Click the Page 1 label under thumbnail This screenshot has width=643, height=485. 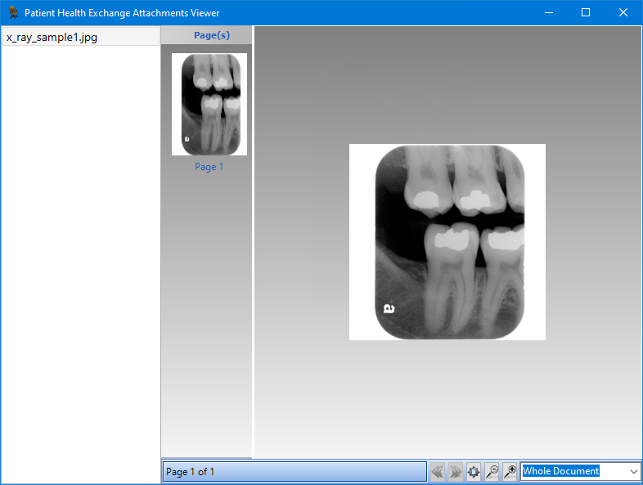pyautogui.click(x=209, y=167)
